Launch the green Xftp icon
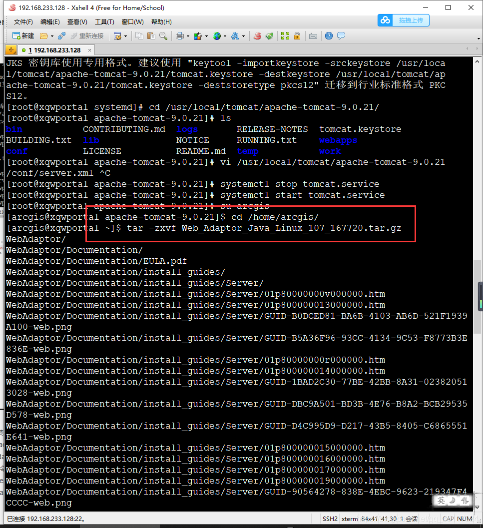Screen dimensions: 483x528 coord(269,35)
